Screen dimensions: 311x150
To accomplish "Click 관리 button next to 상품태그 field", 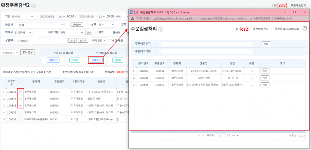I will point(72,40).
